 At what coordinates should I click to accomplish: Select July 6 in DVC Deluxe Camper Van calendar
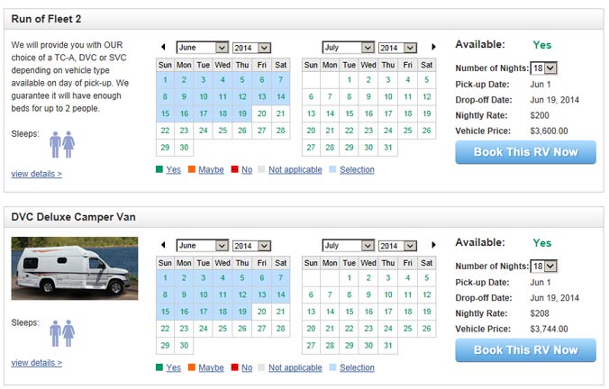[311, 294]
